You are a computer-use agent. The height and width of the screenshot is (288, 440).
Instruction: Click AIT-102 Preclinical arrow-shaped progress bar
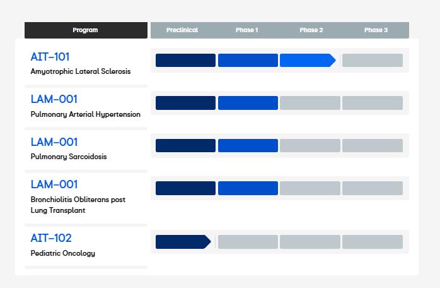coord(182,242)
